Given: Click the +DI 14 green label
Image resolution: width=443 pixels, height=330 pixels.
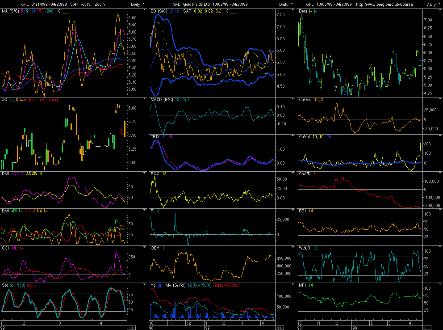Looking at the screenshot, I should (x=17, y=211).
